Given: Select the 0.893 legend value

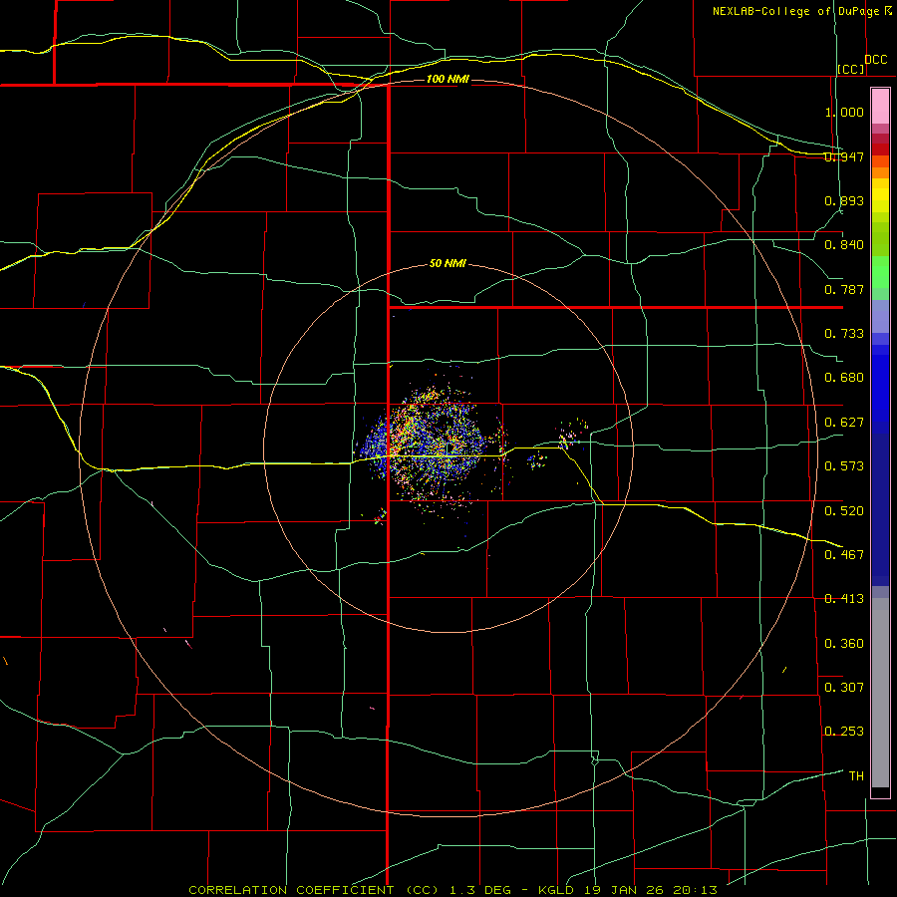Looking at the screenshot, I should coord(844,200).
